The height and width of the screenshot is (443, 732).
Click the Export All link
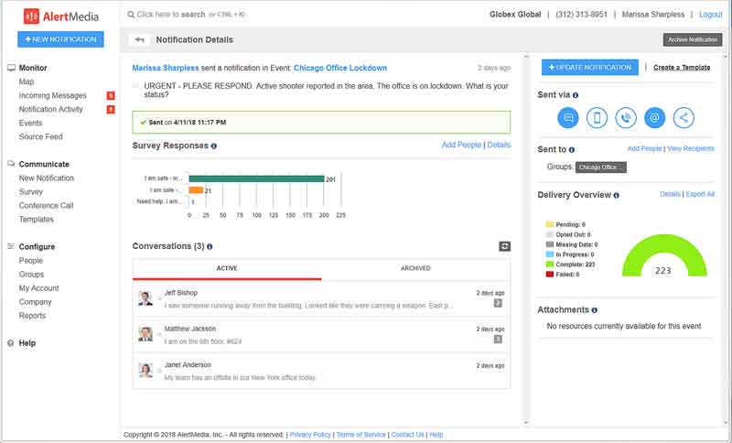[x=700, y=194]
